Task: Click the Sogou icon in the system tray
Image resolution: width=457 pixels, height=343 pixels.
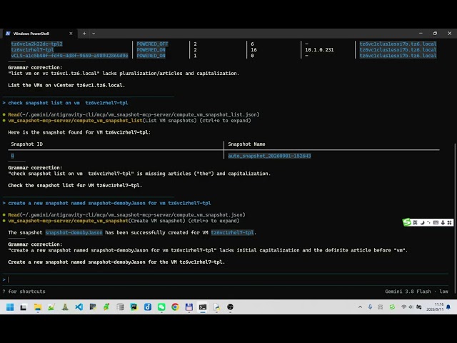Action: pos(392,307)
